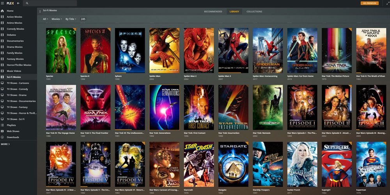Click the Home house icon
390x195 pixels.
2,11
